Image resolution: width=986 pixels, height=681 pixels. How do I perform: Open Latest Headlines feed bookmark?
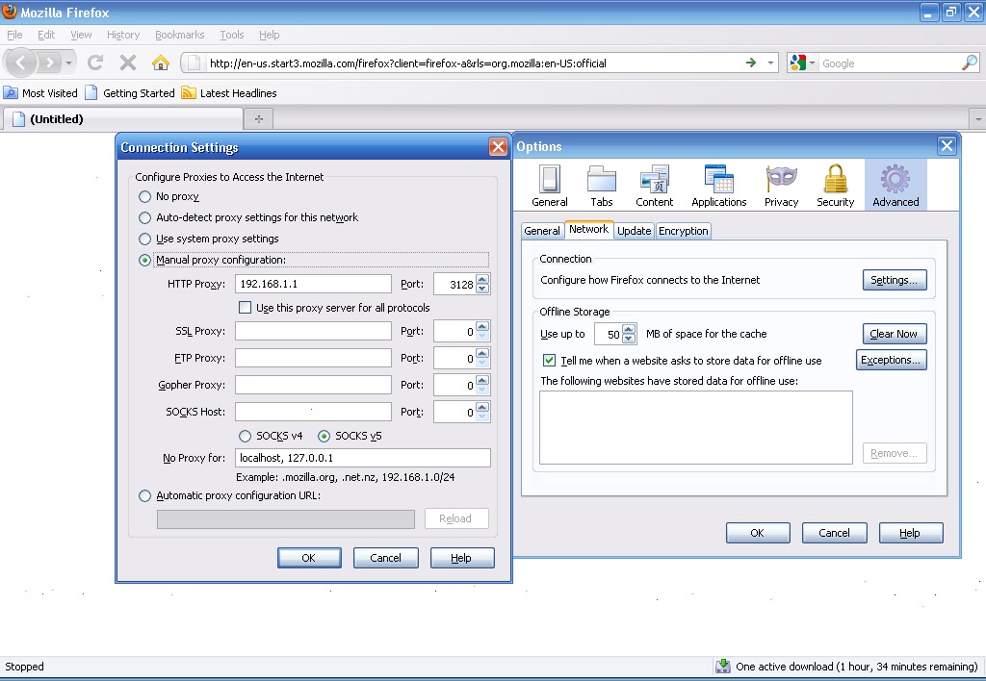229,93
